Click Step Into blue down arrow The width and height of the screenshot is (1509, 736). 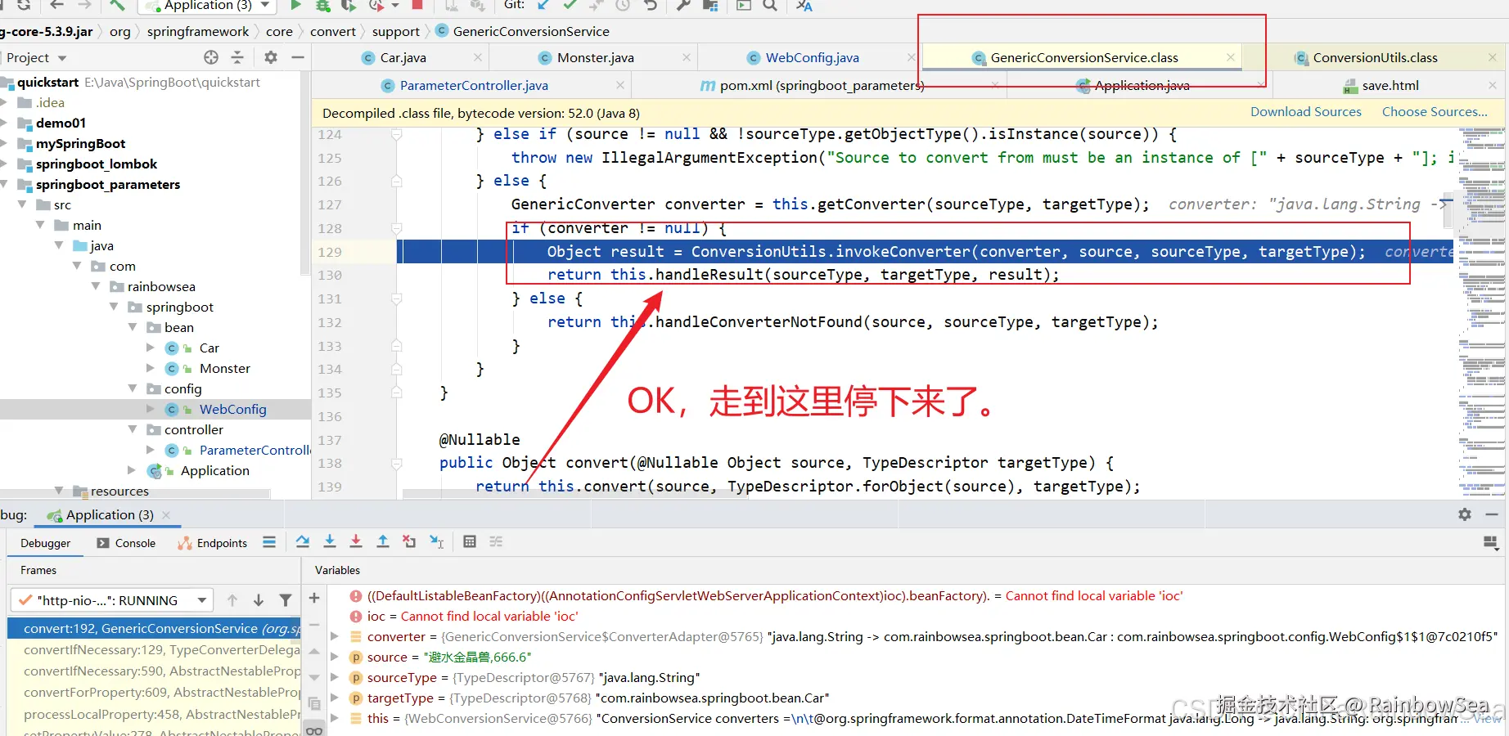click(x=330, y=541)
